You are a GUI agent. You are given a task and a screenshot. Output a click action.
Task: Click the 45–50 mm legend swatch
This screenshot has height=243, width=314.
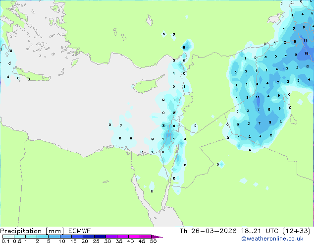[x=146, y=237]
